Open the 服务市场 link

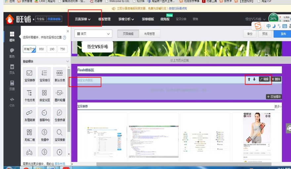(x=60, y=164)
